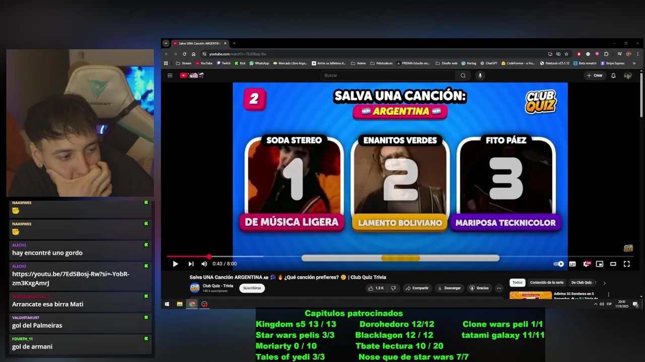Open the player settings gear
The width and height of the screenshot is (645, 362).
586,264
